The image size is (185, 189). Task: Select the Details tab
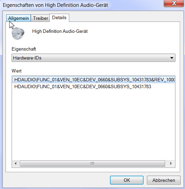pos(59,18)
